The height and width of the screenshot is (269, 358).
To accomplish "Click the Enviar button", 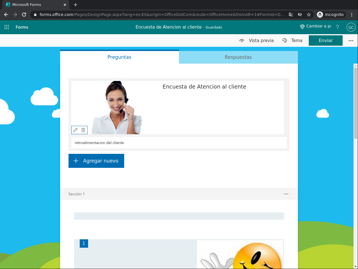I will pos(326,40).
